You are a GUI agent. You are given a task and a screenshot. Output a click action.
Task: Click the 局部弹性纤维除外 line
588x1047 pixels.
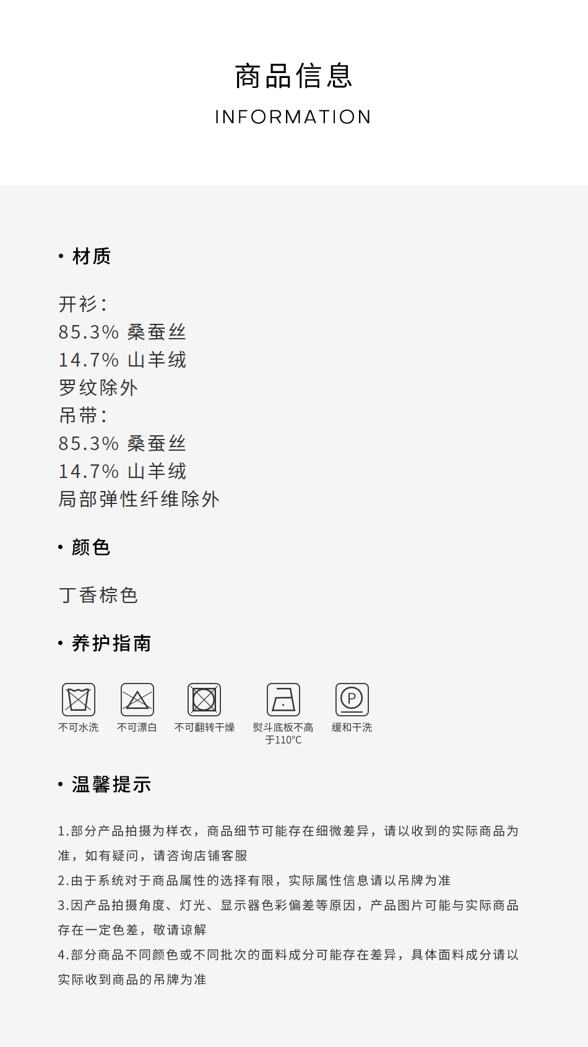click(x=139, y=499)
